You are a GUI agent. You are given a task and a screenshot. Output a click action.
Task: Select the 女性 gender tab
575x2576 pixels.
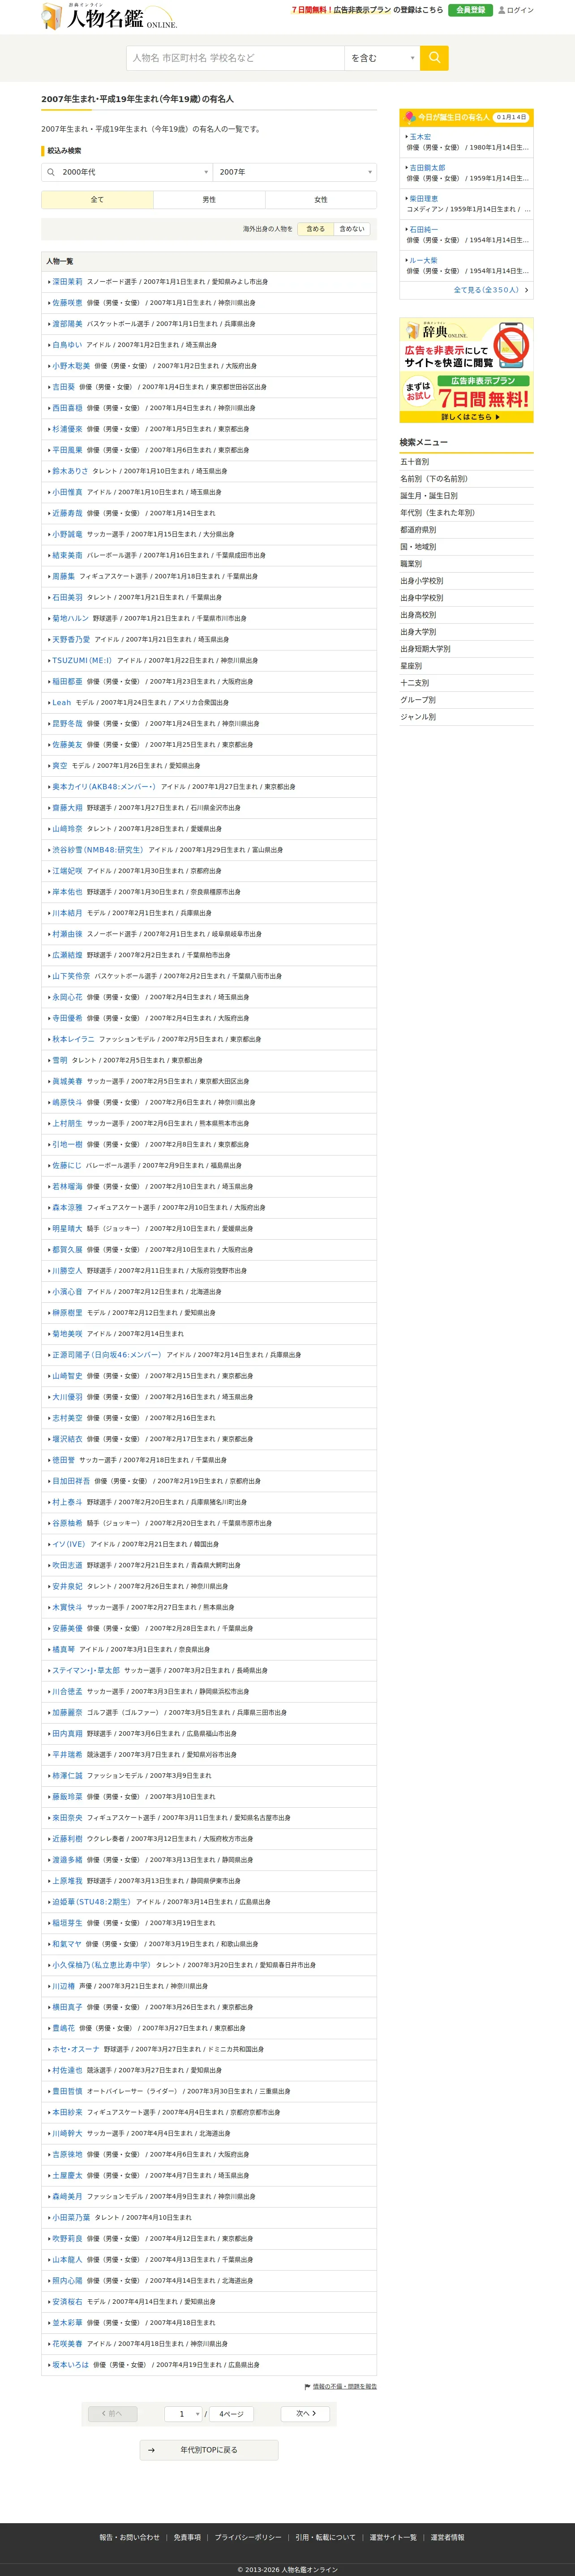pyautogui.click(x=321, y=200)
